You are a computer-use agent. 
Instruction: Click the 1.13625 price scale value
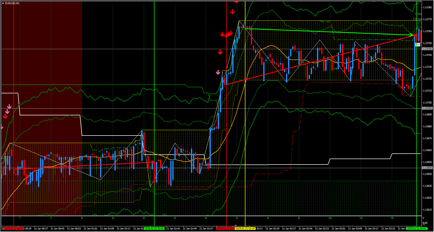click(428, 198)
